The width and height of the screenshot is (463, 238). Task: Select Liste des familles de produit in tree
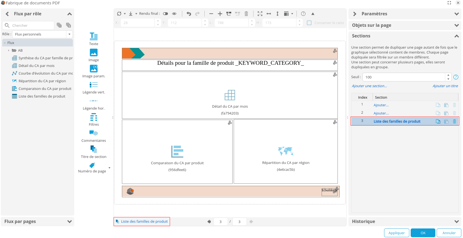[39, 96]
